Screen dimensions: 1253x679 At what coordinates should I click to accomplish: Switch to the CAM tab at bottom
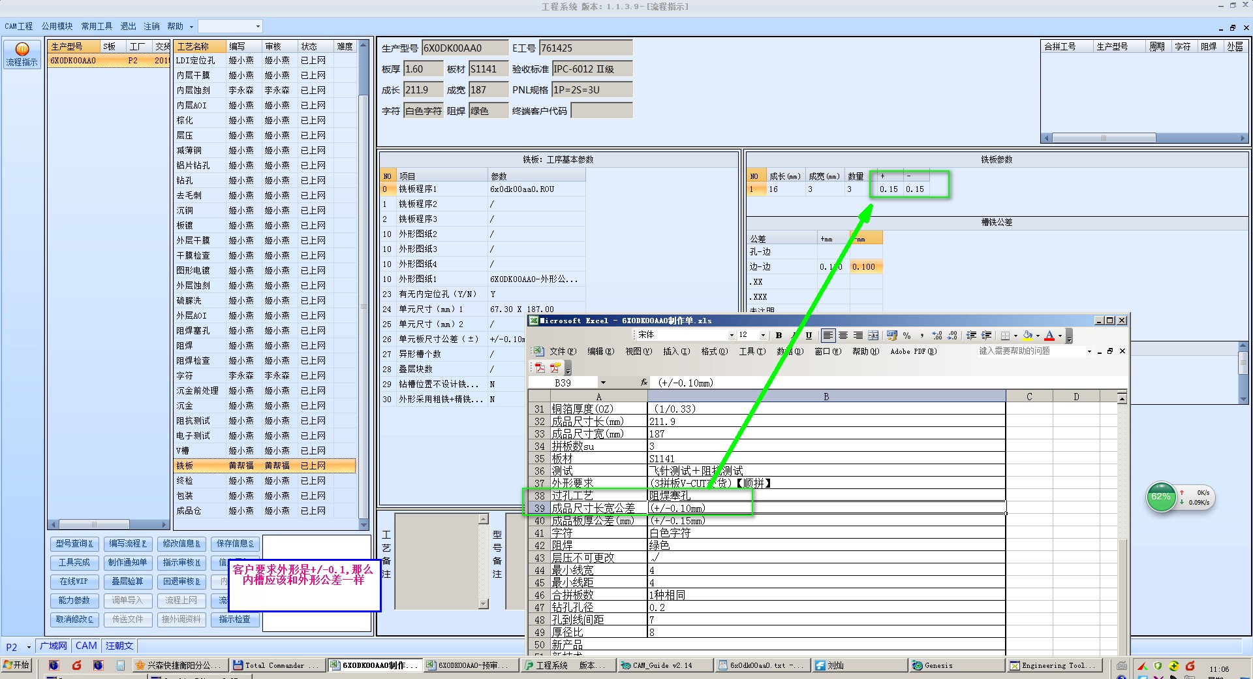click(86, 646)
